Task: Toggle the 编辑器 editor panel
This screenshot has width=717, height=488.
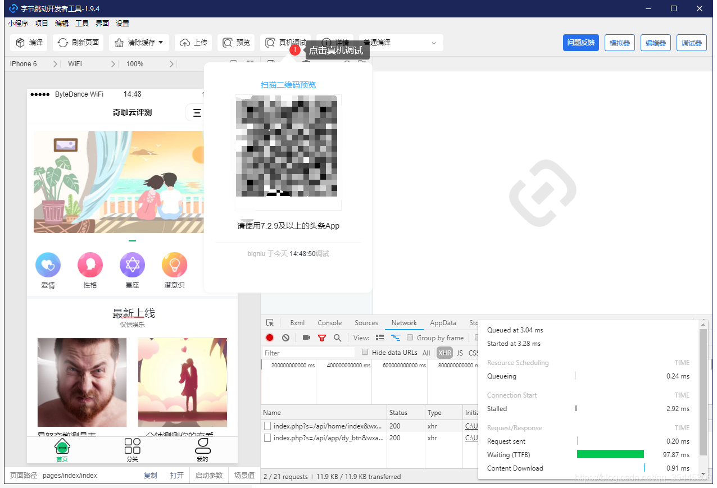Action: tap(656, 43)
